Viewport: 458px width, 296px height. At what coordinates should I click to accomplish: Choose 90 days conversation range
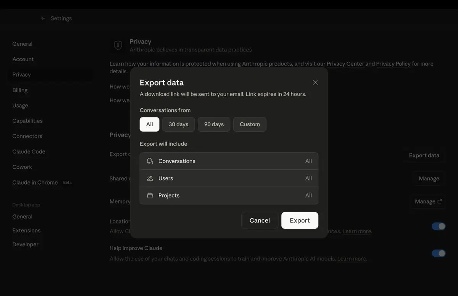(214, 124)
